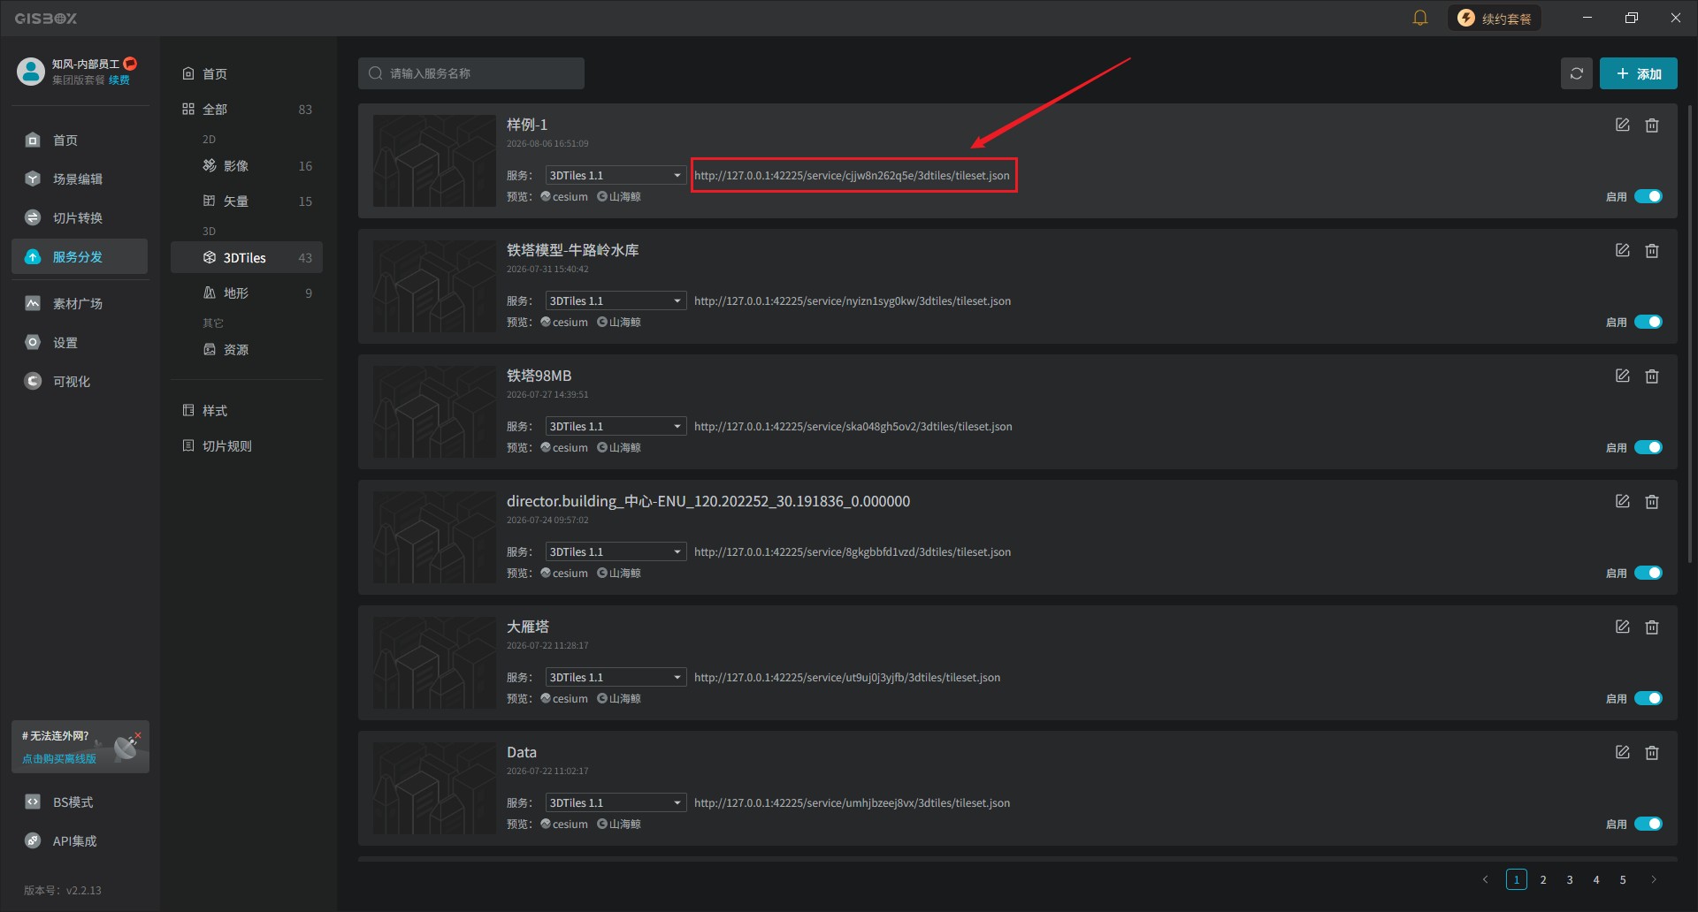Expand the 3DTiles version dropdown for 铁塔98MB
The width and height of the screenshot is (1698, 912).
coord(616,427)
